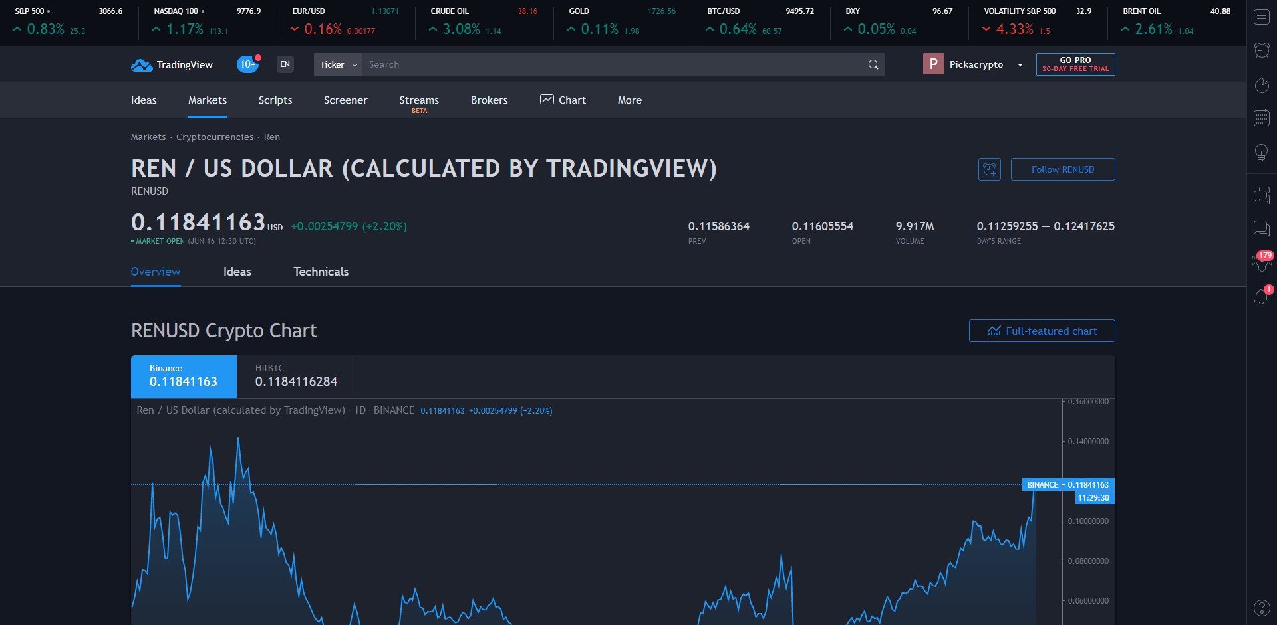Click the Cryptocurrencies breadcrumb link

click(215, 137)
